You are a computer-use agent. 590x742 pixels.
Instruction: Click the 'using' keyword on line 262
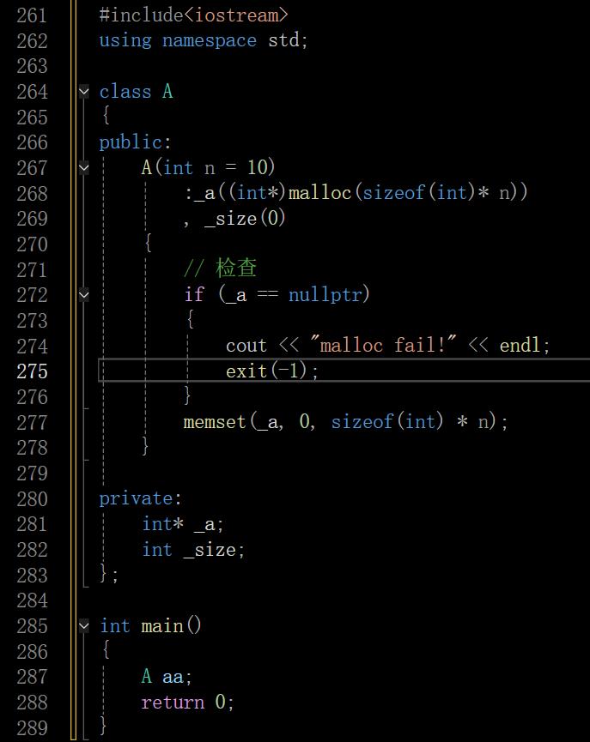pyautogui.click(x=125, y=40)
